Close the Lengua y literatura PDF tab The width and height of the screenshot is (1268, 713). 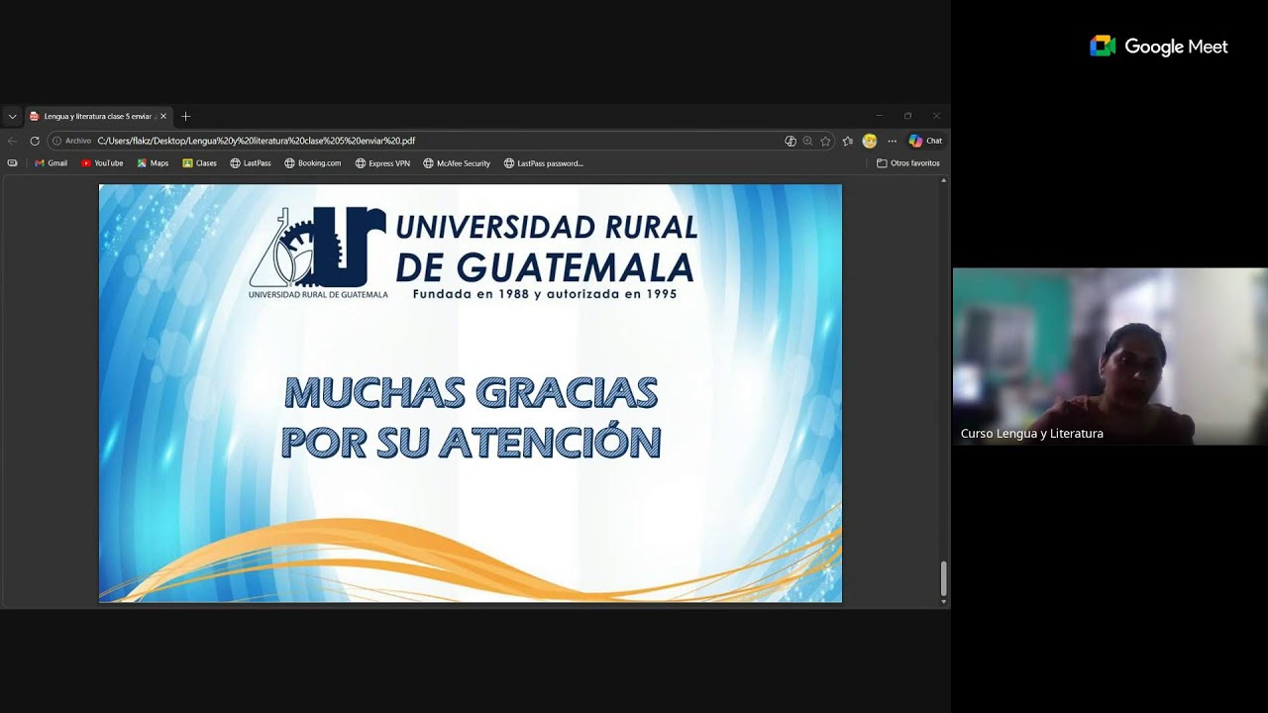pyautogui.click(x=163, y=116)
